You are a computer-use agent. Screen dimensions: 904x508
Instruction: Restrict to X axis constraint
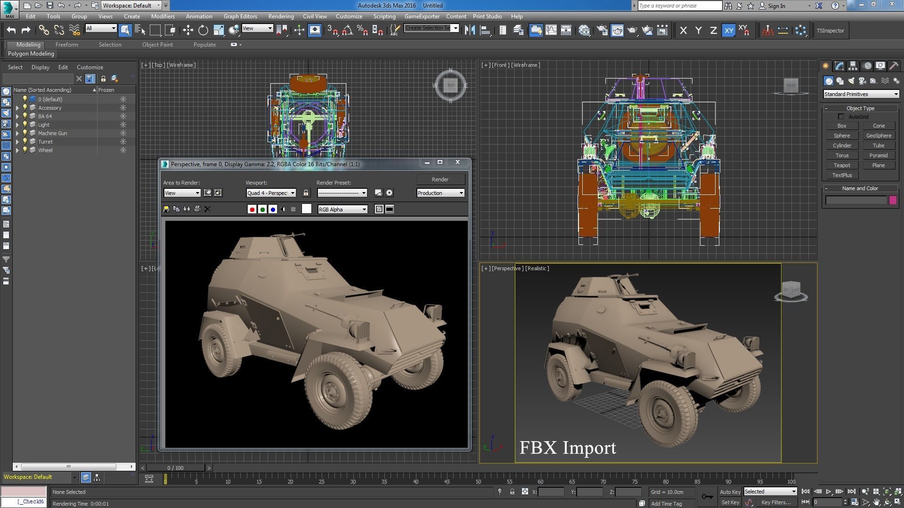[x=683, y=31]
